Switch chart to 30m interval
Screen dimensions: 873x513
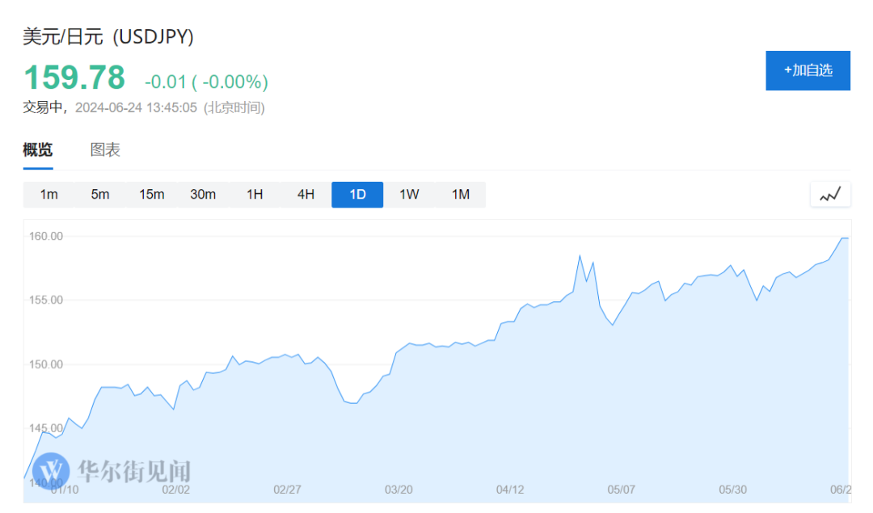click(x=203, y=195)
